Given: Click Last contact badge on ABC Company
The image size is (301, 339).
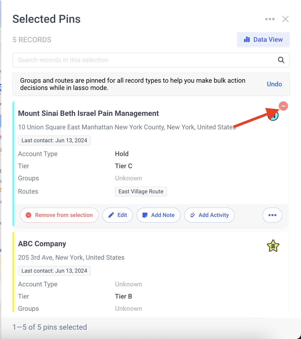Looking at the screenshot, I should (54, 271).
